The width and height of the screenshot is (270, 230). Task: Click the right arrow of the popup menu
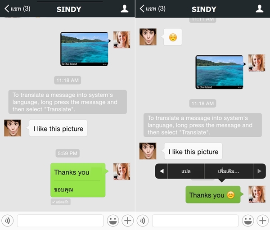click(x=259, y=171)
